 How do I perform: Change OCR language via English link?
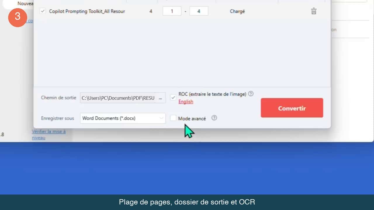pyautogui.click(x=186, y=101)
